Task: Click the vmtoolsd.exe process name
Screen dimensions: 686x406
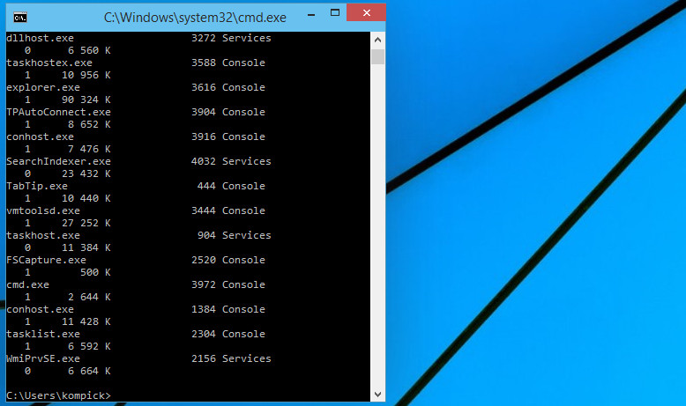Action: (x=43, y=210)
